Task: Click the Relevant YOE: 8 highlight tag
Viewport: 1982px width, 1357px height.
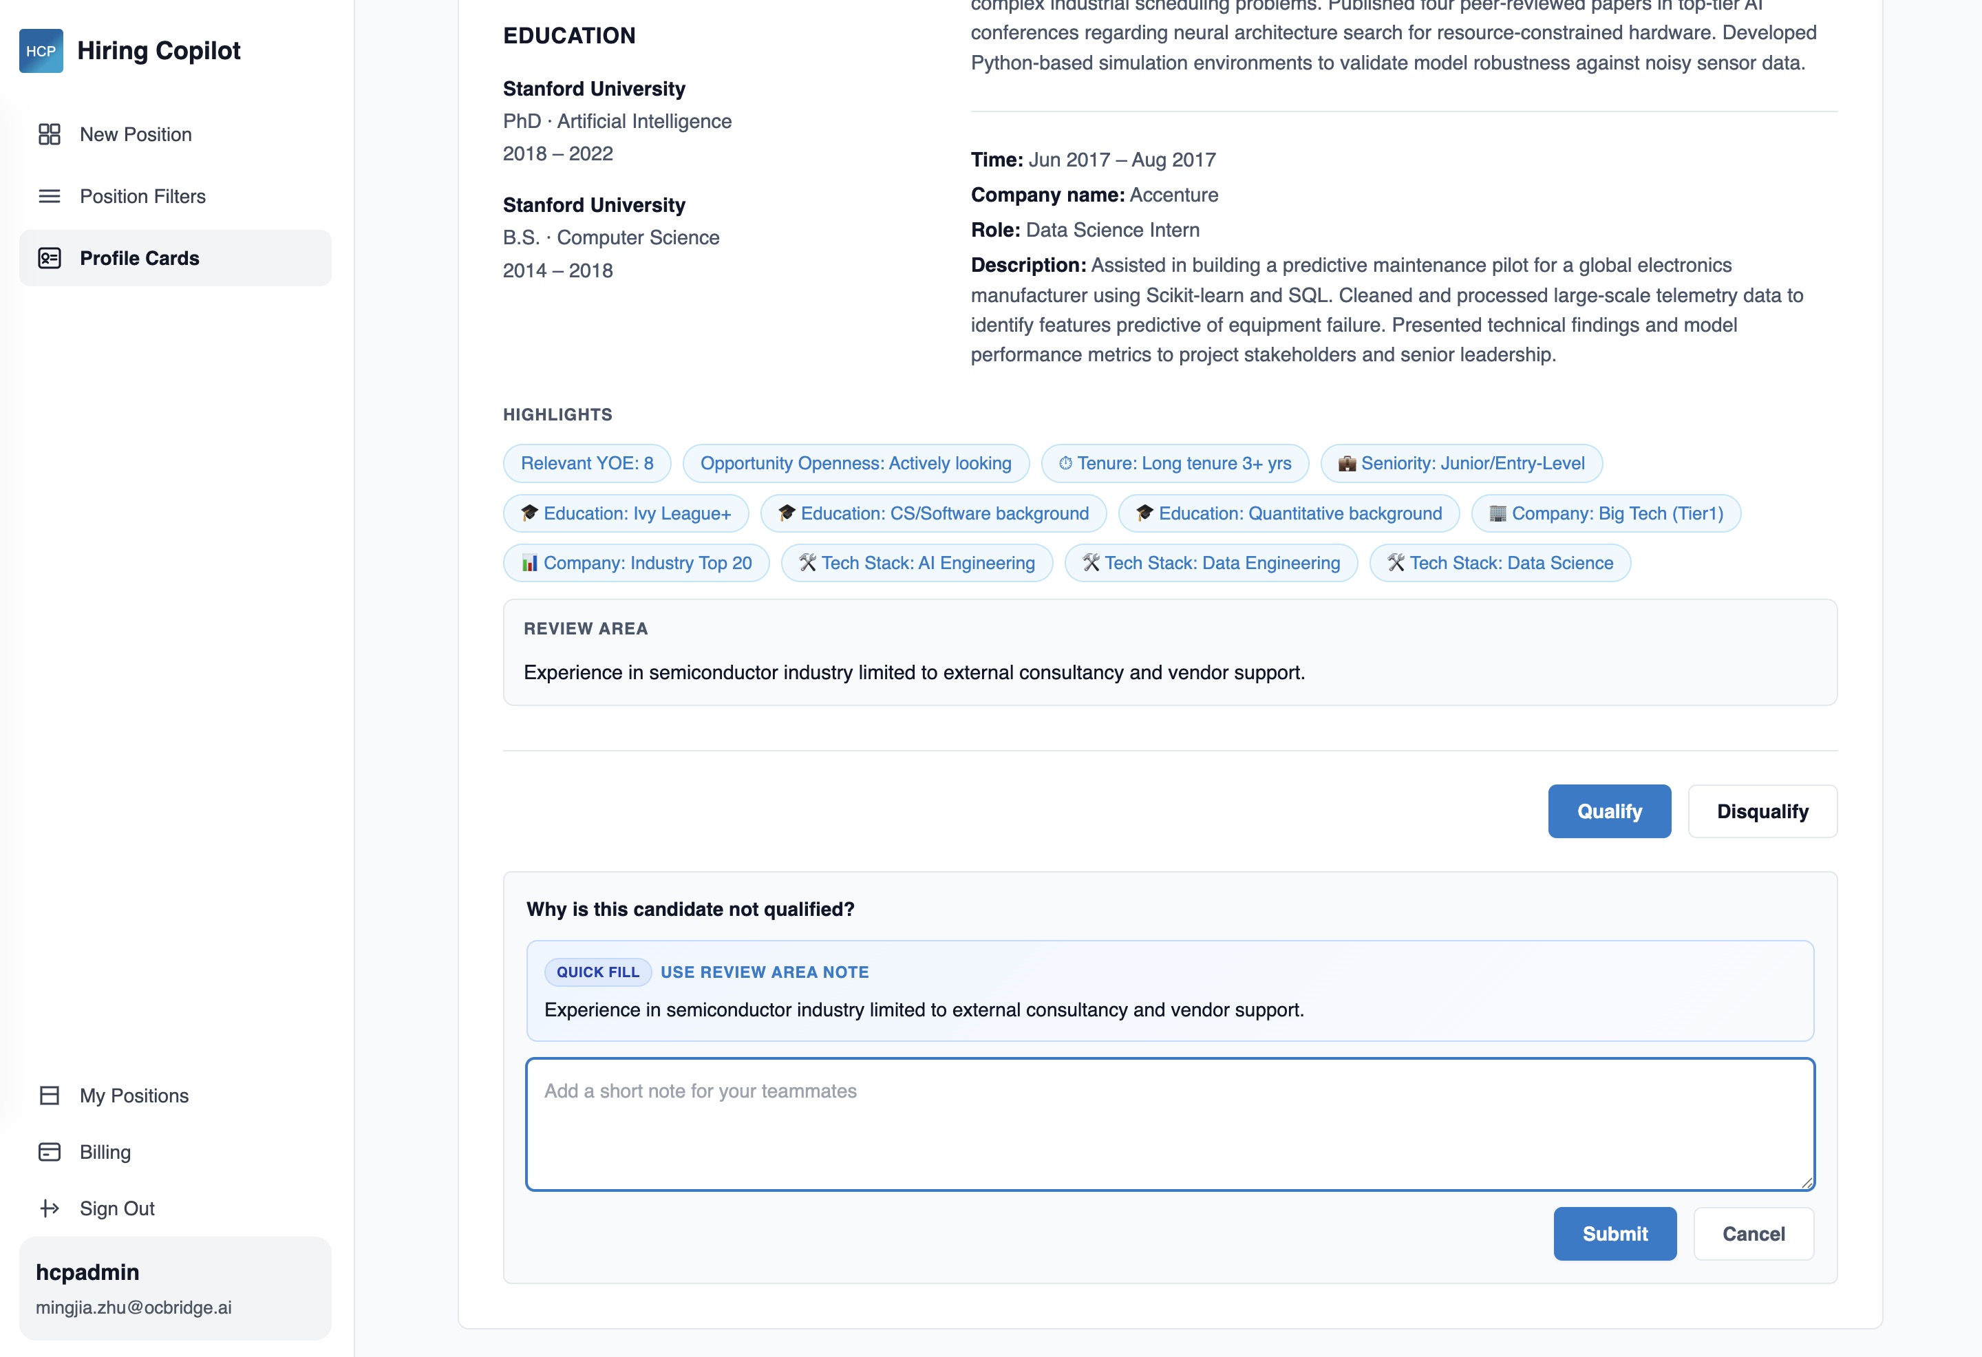Action: point(587,463)
